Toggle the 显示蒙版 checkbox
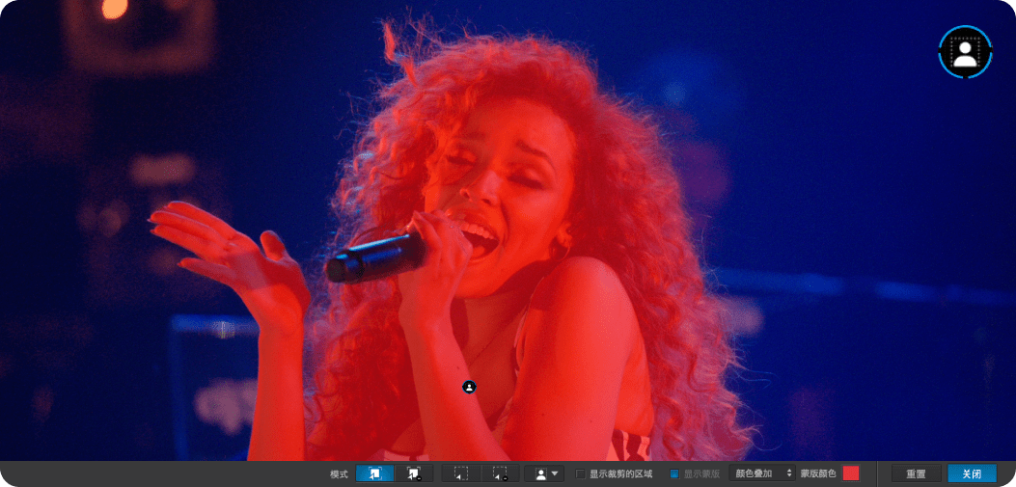 point(675,473)
